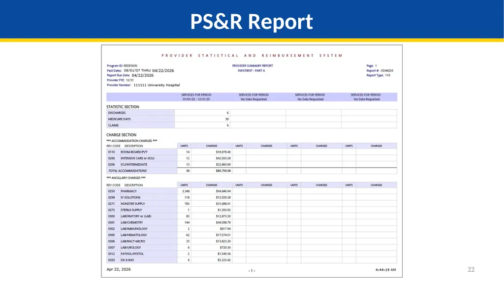Viewport: 504px width, 283px height.
Task: Click the ICU/INTERMEDIATE row
Action: [252, 164]
